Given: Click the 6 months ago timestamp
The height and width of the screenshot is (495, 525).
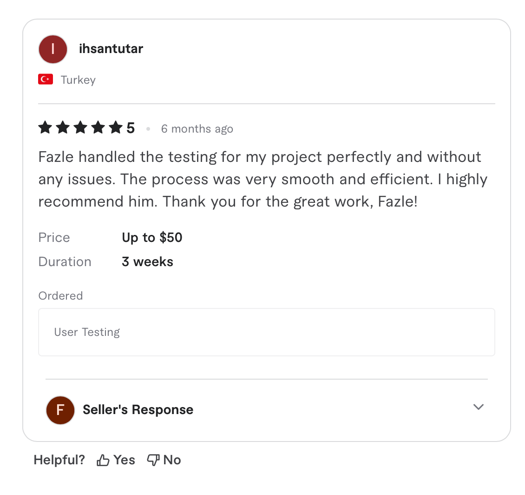Looking at the screenshot, I should click(197, 129).
